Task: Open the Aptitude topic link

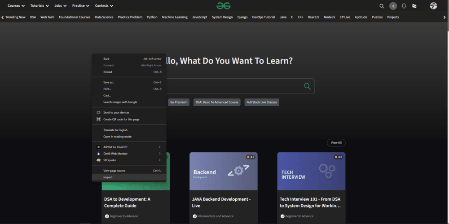Action: 361,17
